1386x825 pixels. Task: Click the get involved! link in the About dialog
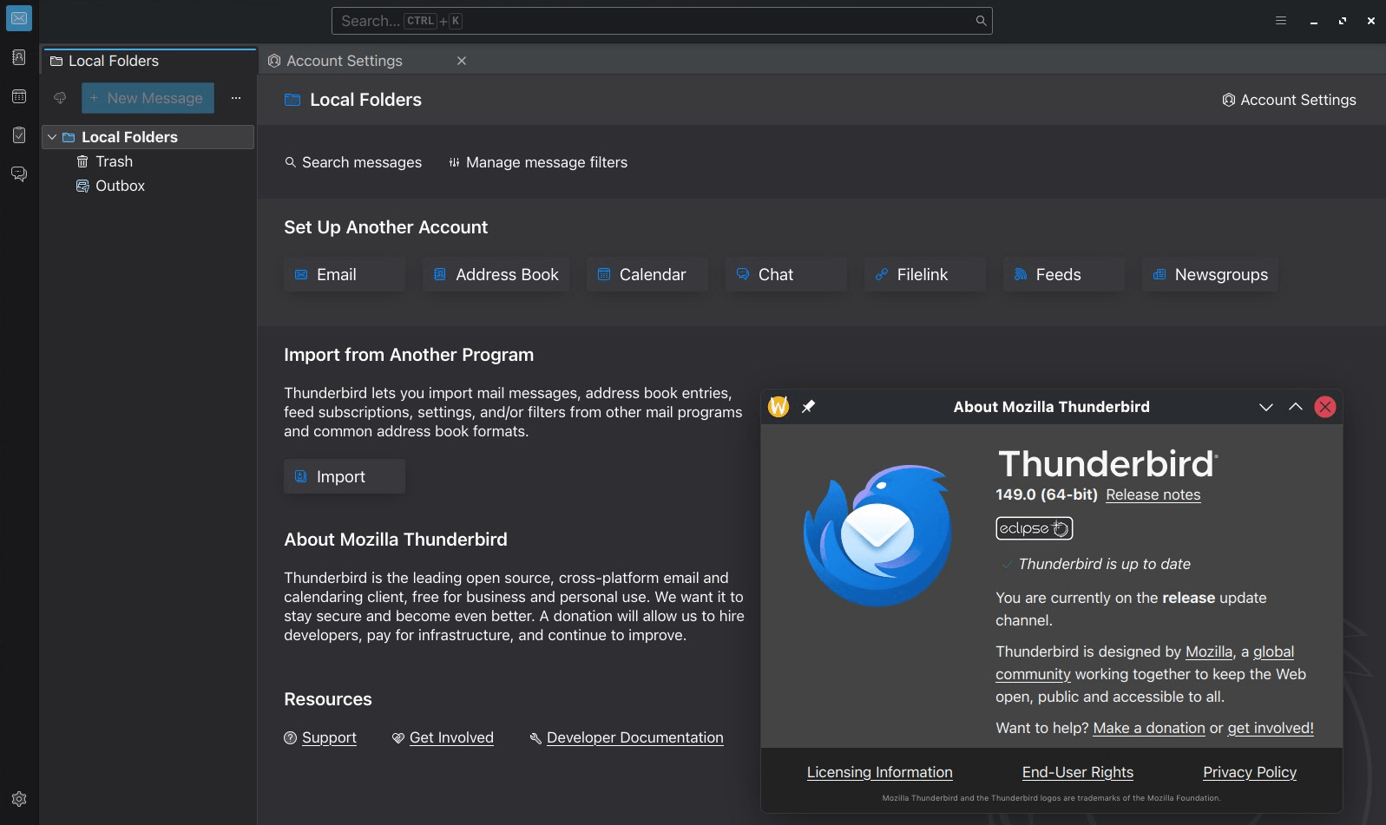(x=1271, y=728)
